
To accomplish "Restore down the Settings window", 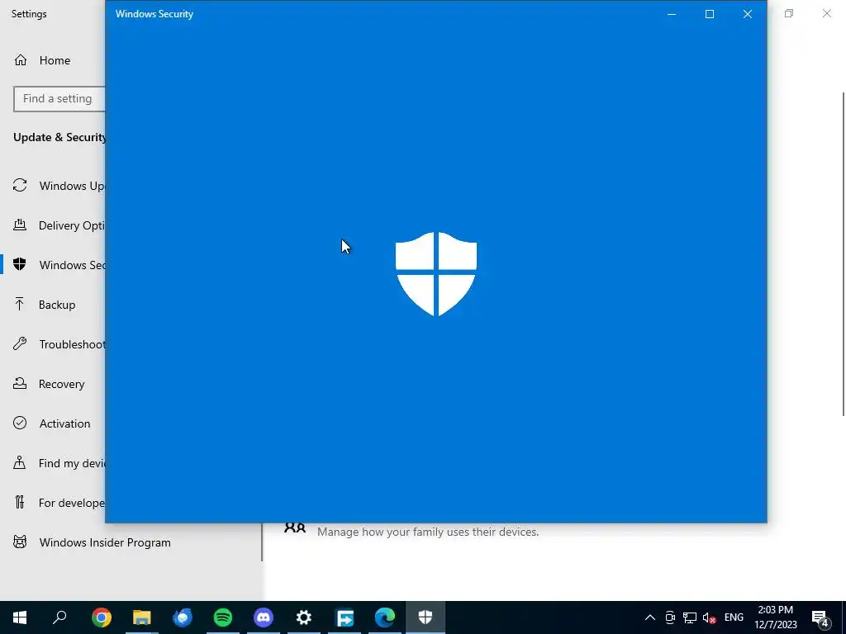I will tap(789, 13).
